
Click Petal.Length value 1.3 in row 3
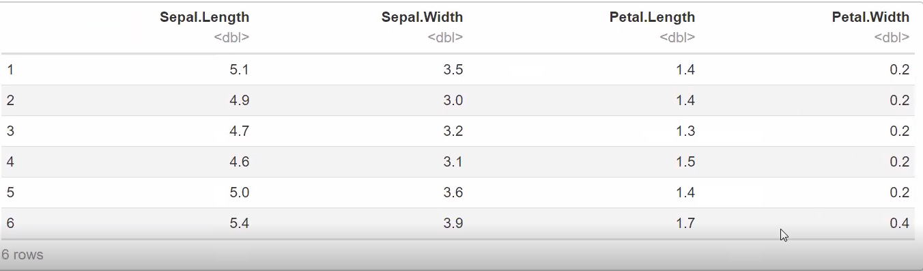685,131
